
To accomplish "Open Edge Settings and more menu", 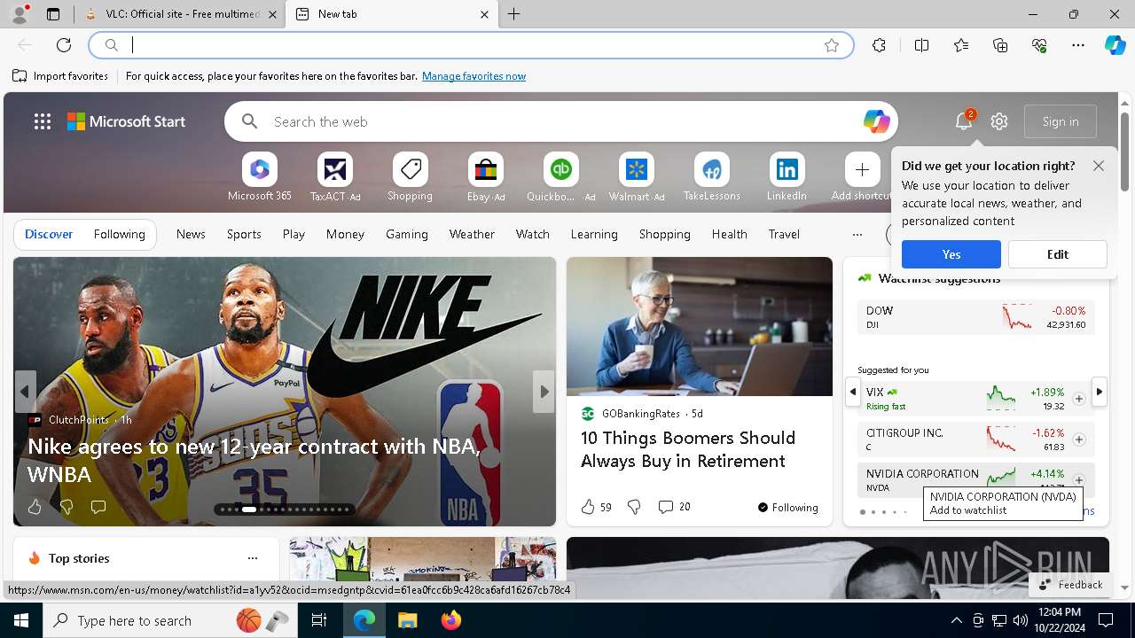I will (1078, 45).
